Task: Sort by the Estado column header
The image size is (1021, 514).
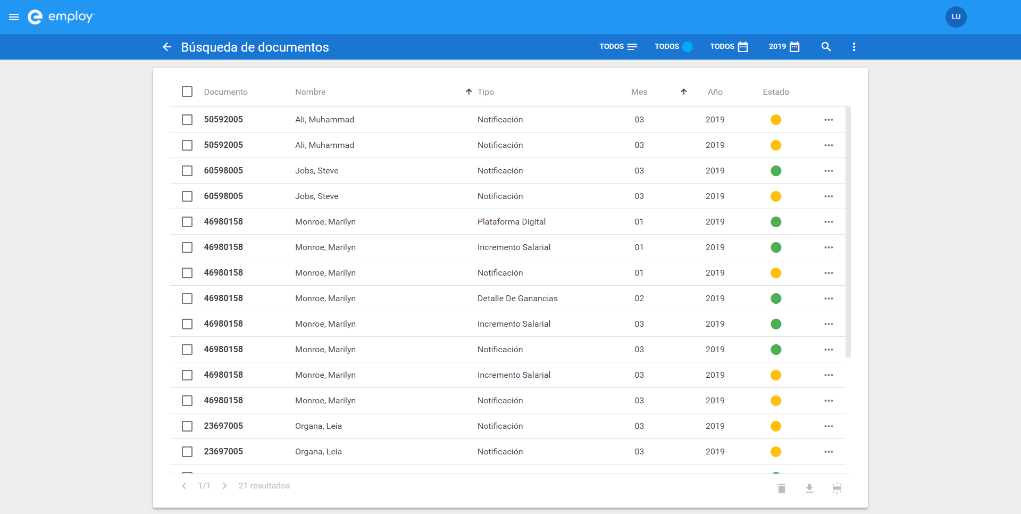Action: point(776,92)
